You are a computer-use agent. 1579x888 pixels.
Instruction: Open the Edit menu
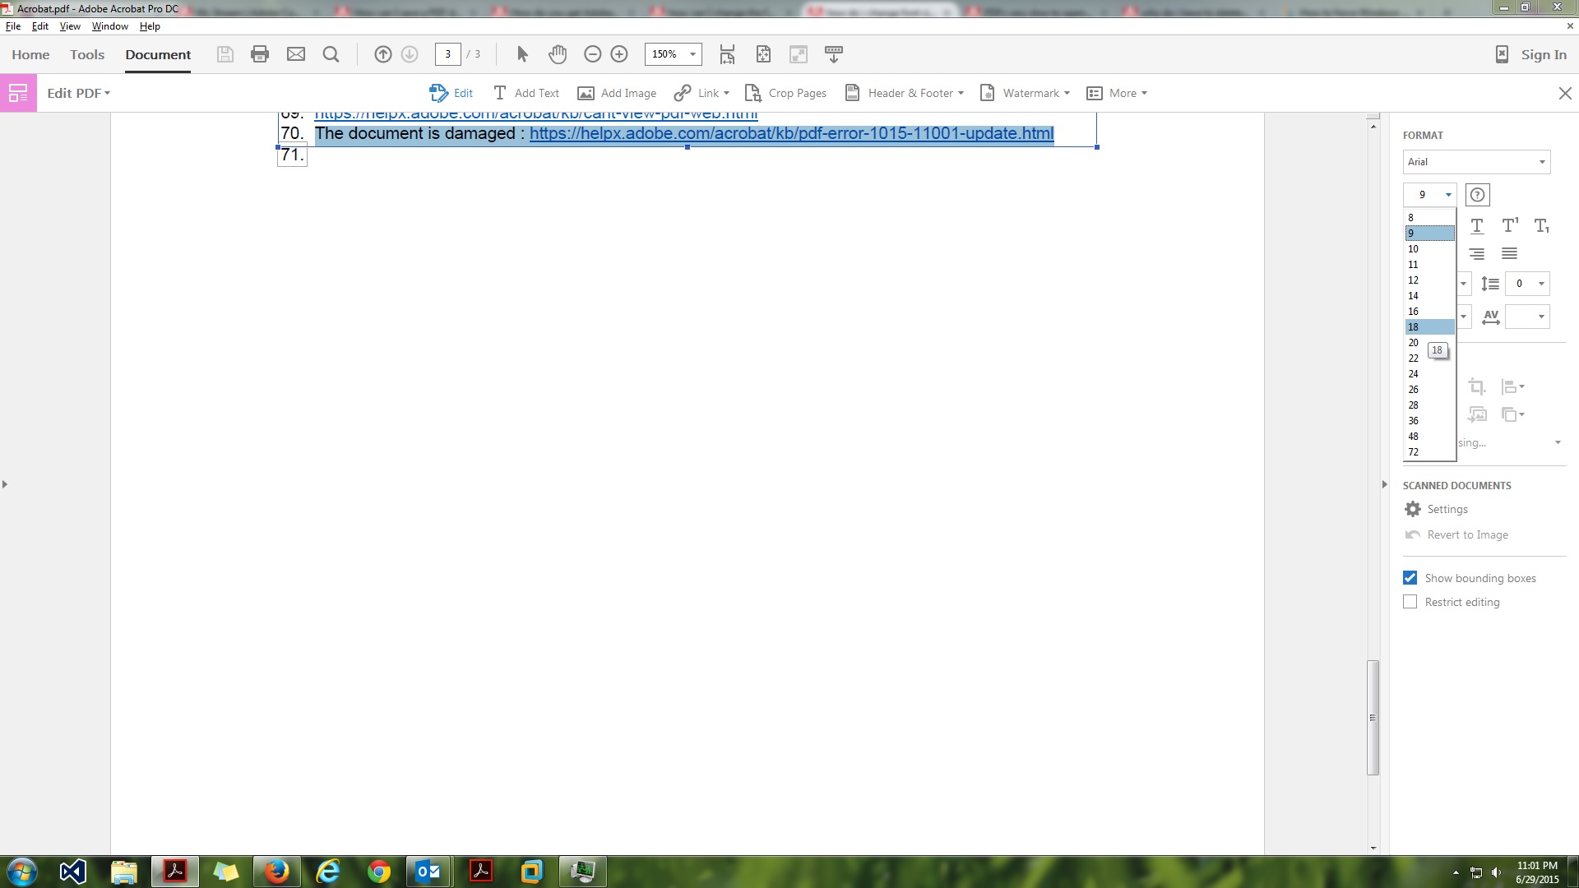39,26
